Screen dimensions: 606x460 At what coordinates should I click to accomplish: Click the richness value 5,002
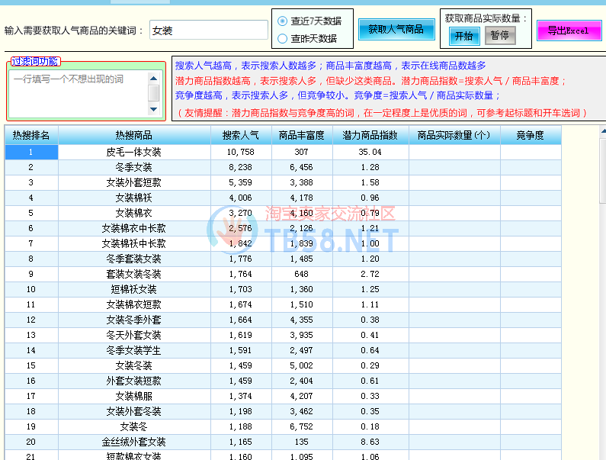click(302, 365)
